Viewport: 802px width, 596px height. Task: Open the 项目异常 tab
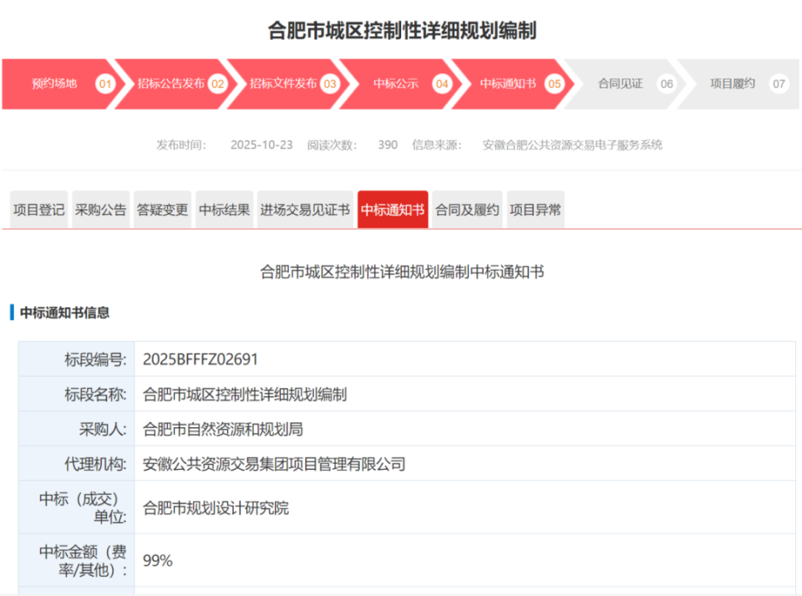(x=535, y=210)
